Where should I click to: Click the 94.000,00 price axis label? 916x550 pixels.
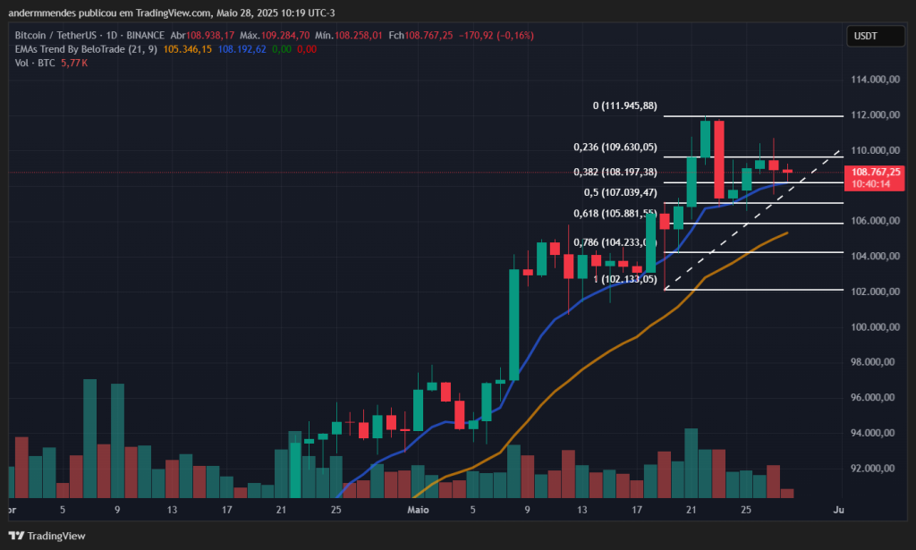[x=873, y=433]
